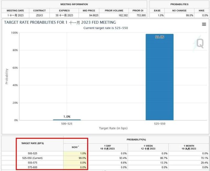Click the 99.0% label on the bar
210x171 pixels.
[x=159, y=37]
